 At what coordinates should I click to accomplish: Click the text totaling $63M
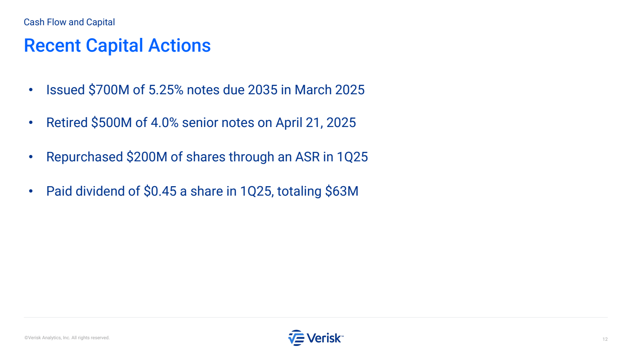pyautogui.click(x=318, y=191)
